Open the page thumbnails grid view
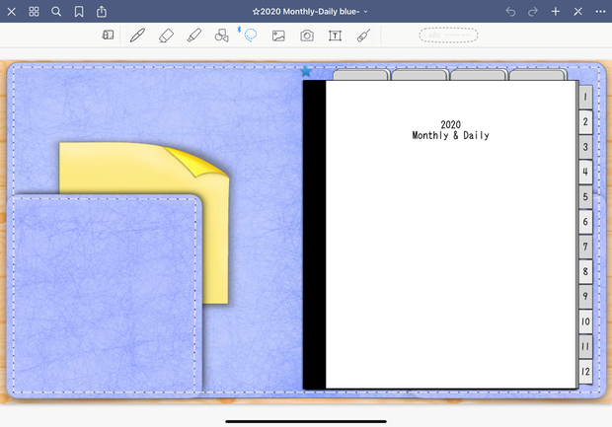The height and width of the screenshot is (427, 612). (x=34, y=11)
